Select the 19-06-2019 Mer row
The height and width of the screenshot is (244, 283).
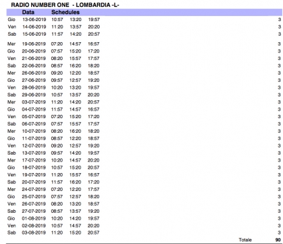pos(144,44)
